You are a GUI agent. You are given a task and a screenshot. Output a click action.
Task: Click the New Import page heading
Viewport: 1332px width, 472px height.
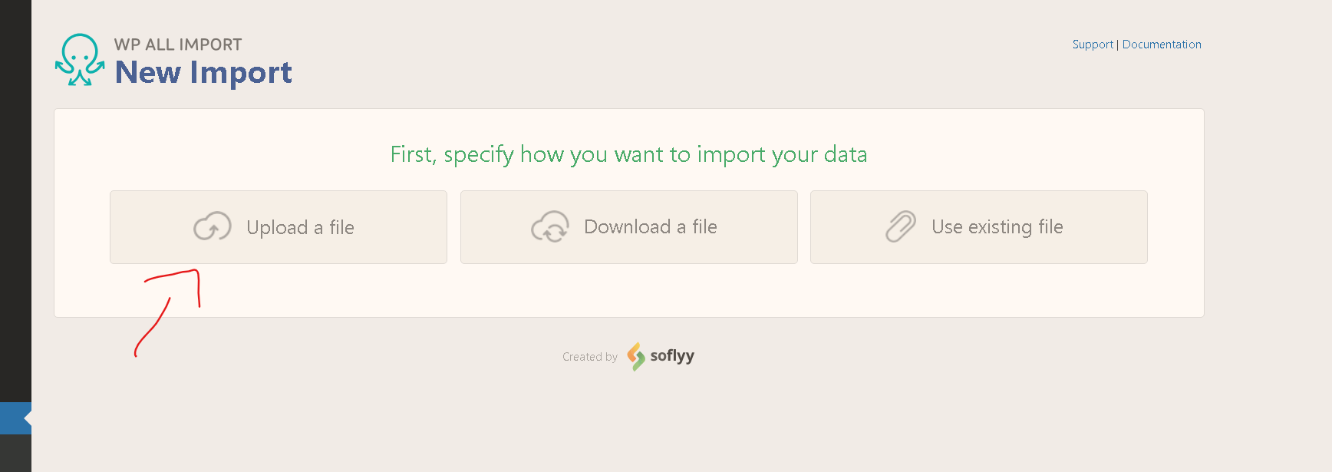[203, 73]
